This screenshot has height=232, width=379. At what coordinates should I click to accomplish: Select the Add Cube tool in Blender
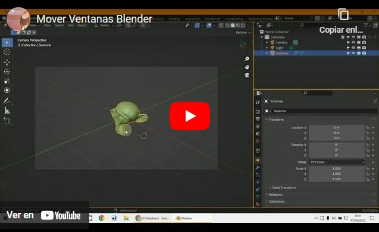pos(7,121)
